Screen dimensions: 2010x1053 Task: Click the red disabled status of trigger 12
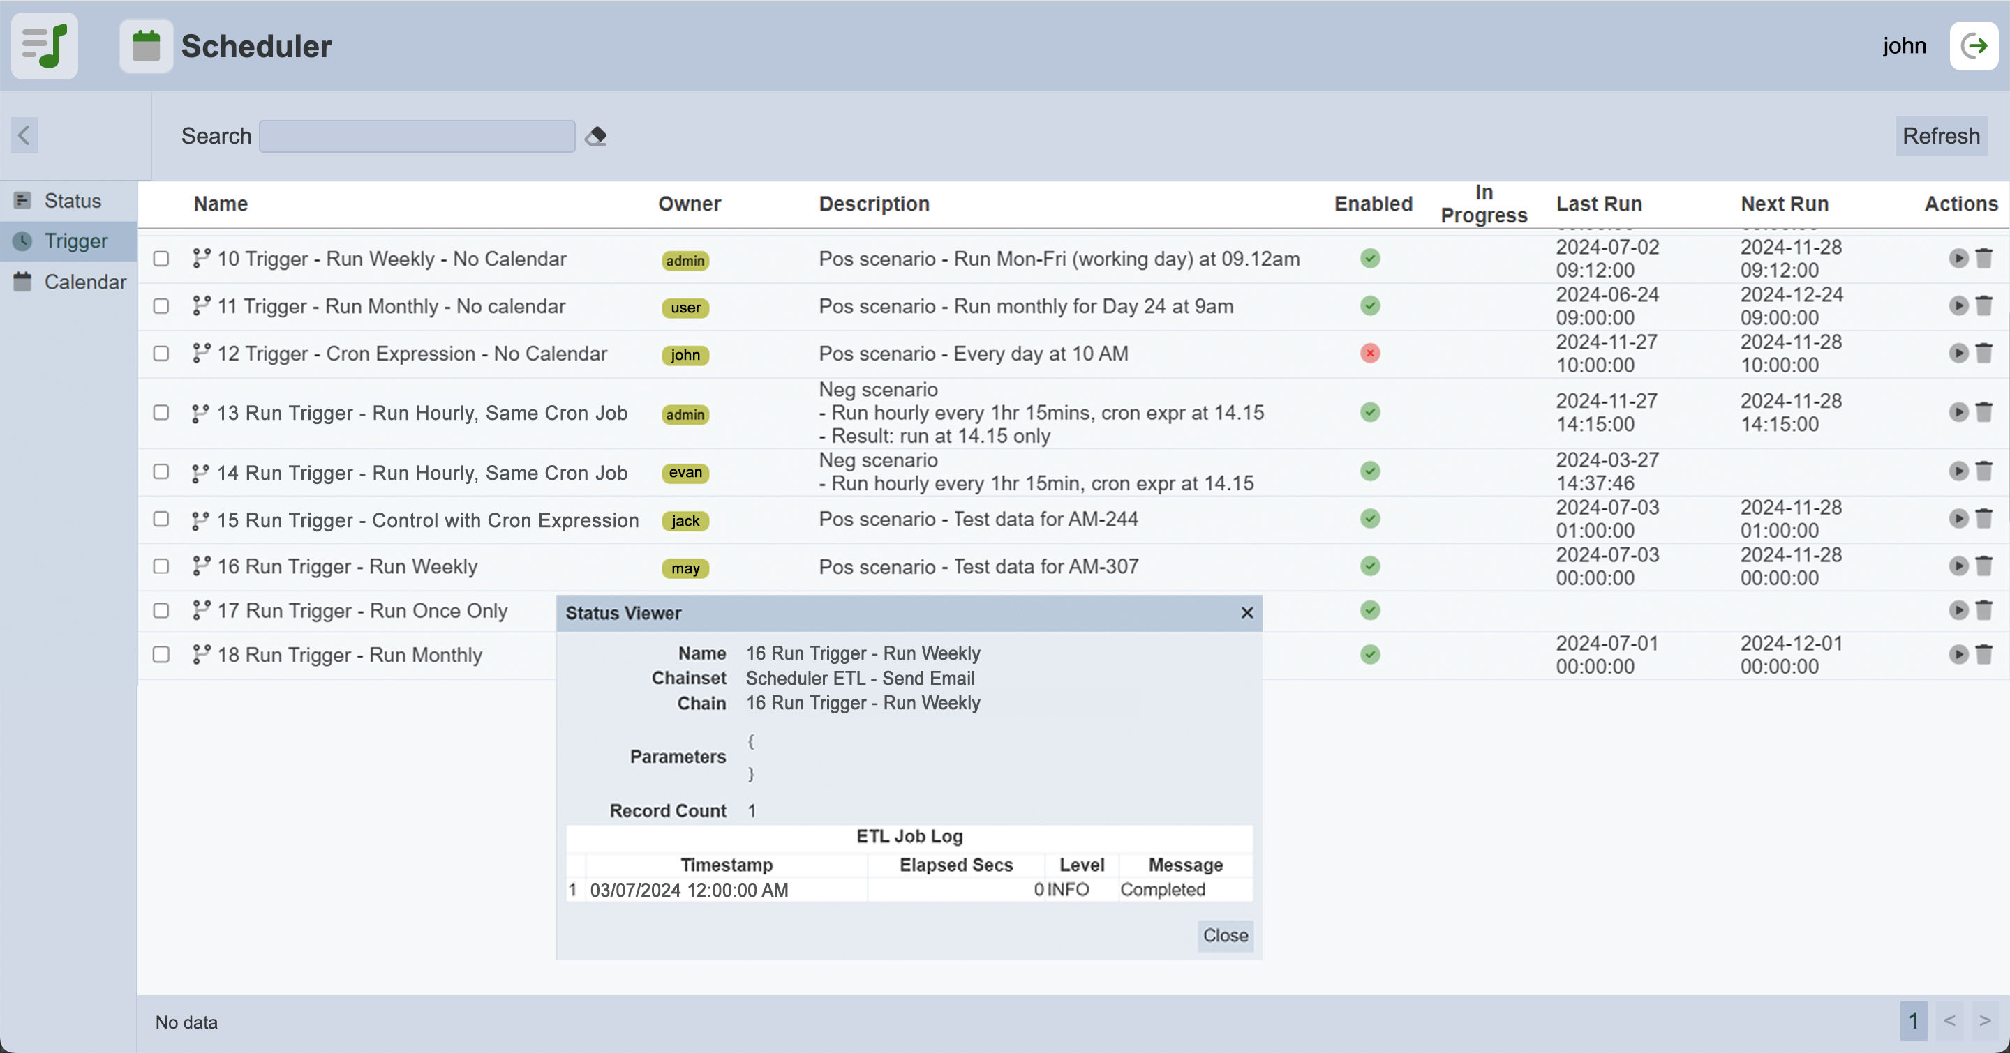(x=1369, y=353)
